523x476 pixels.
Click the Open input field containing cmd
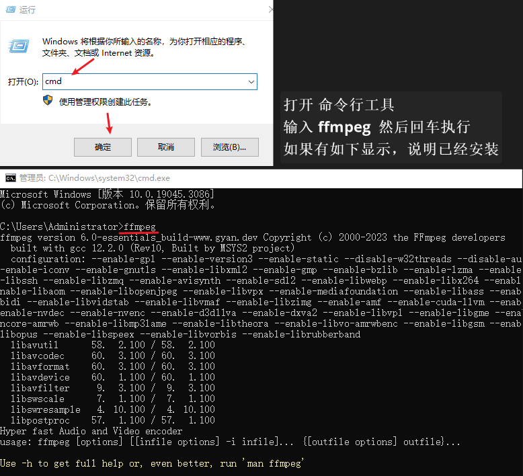click(x=150, y=82)
